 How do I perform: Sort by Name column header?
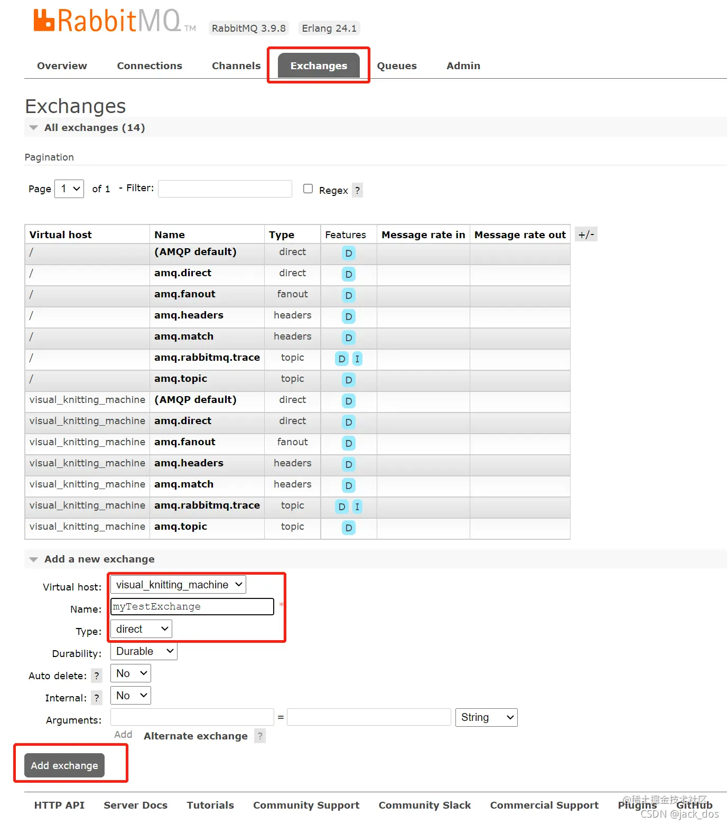click(x=170, y=235)
